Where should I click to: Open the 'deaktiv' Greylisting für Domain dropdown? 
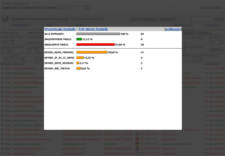tap(7, 42)
